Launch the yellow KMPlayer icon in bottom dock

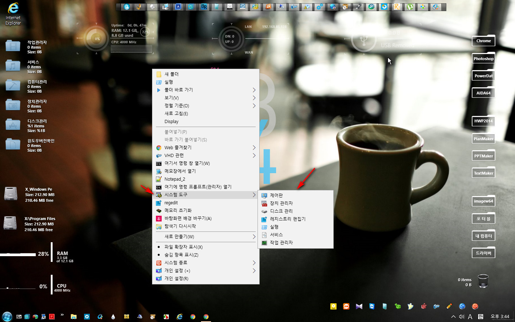(x=333, y=306)
